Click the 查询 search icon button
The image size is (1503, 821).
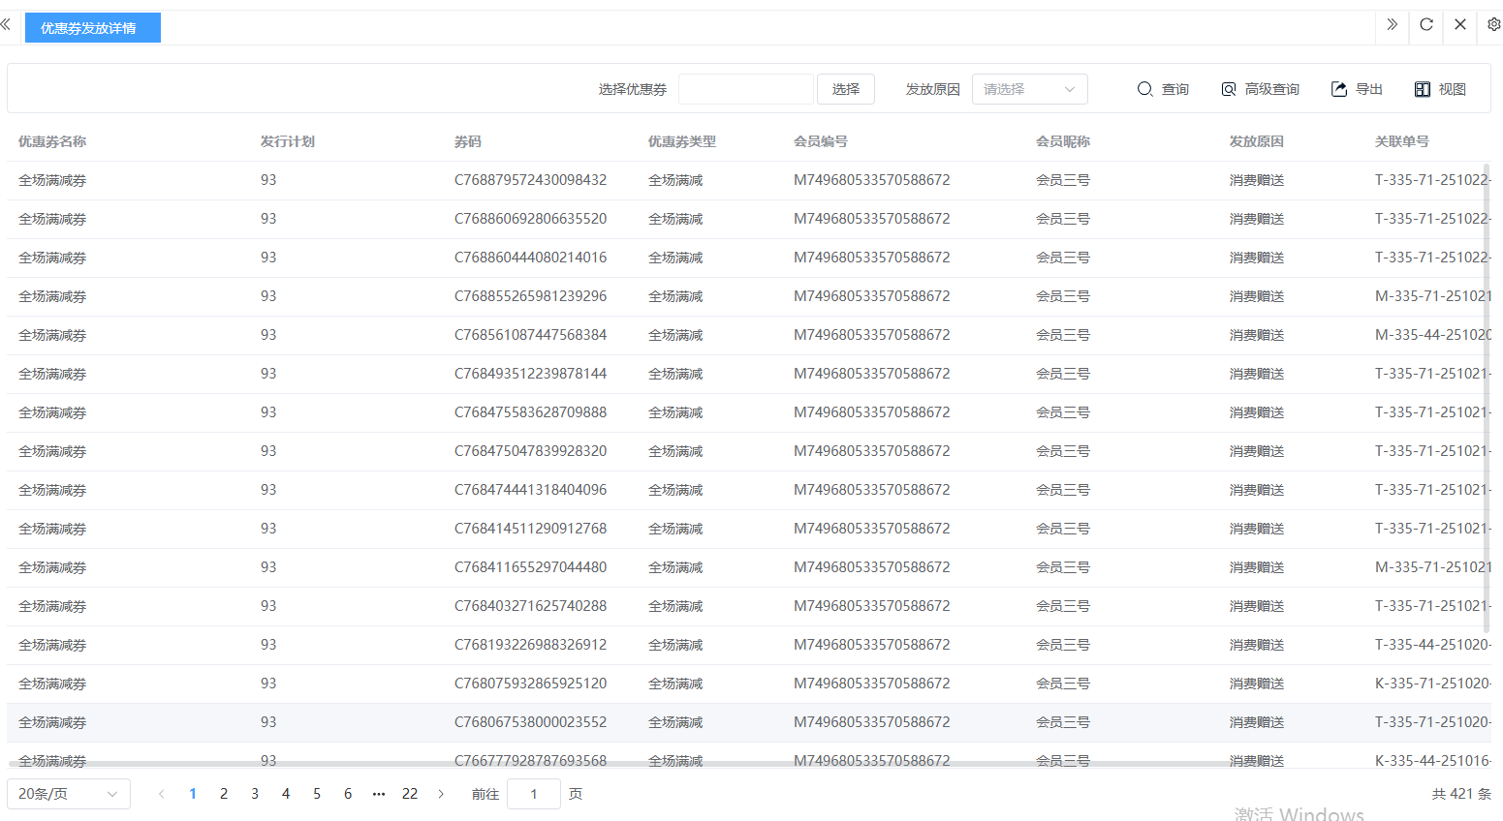tap(1162, 89)
